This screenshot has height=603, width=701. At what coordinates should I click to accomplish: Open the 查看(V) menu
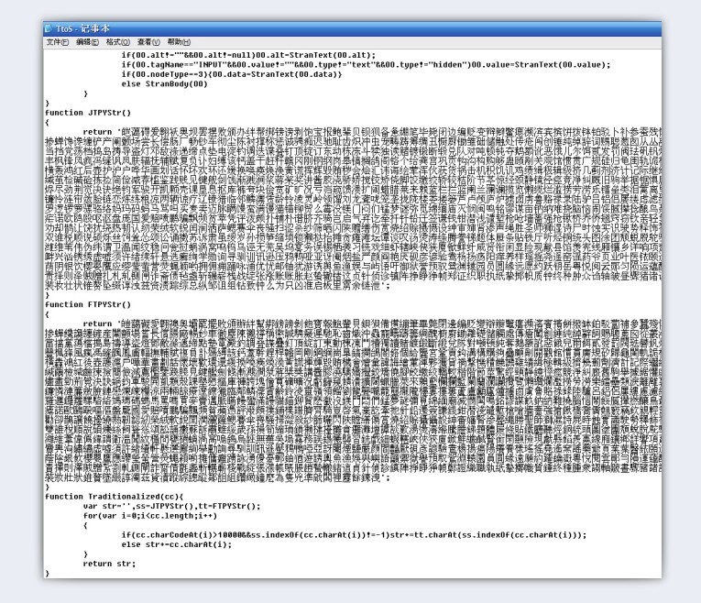tap(149, 42)
